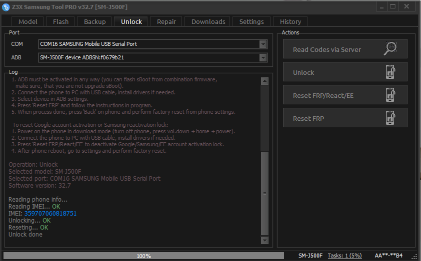Click 'Reading phone info...' log line

click(x=38, y=200)
